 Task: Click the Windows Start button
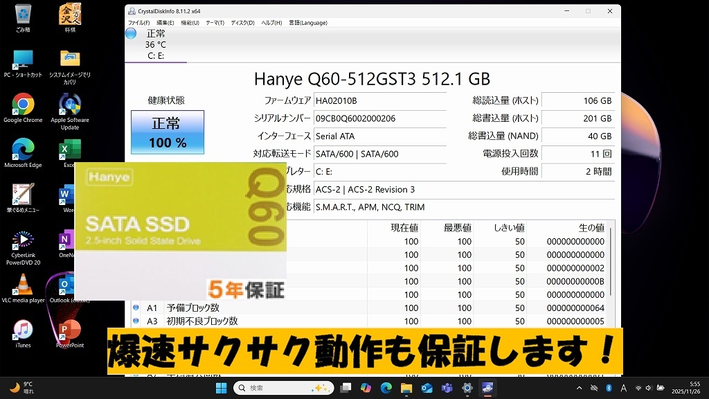tap(221, 388)
